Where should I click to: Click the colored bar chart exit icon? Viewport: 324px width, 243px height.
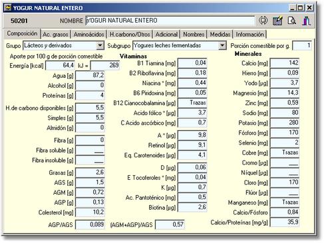(x=306, y=21)
